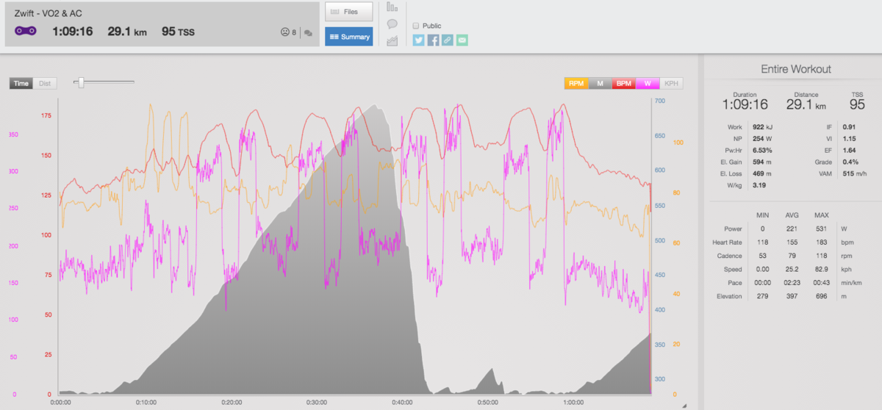Click the NP 254 W value

point(763,137)
